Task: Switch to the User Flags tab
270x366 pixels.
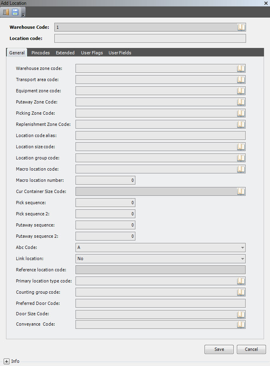Action: pos(92,53)
